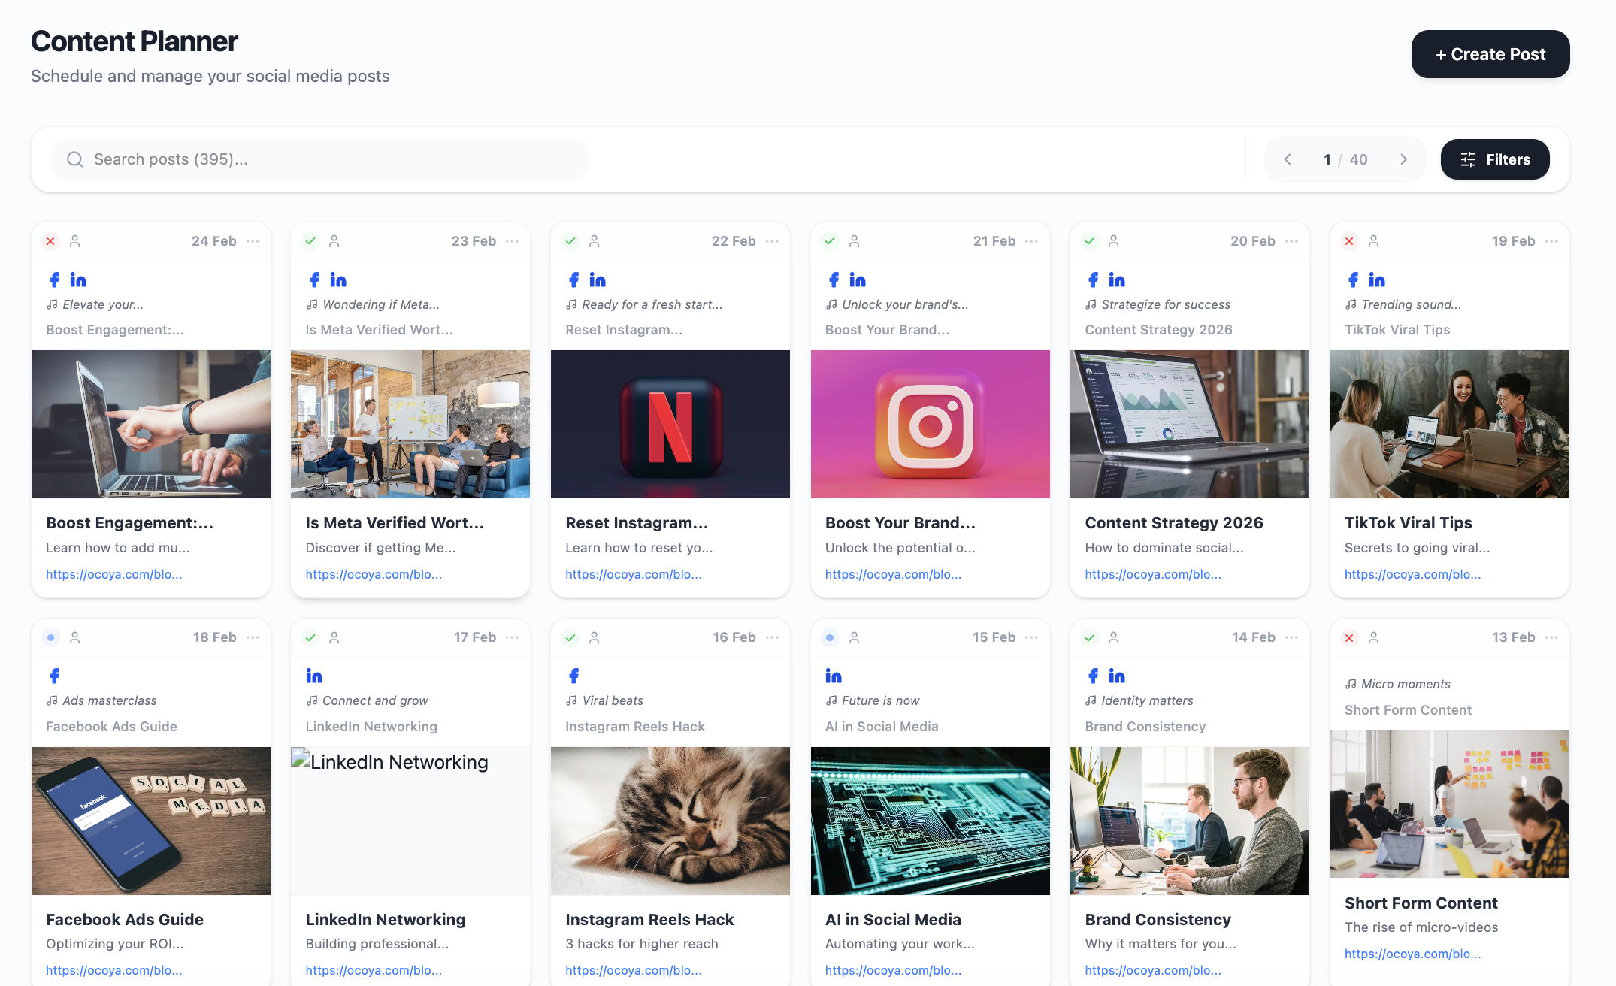Open Netflix thumbnail on Reset Instagram post

click(670, 424)
